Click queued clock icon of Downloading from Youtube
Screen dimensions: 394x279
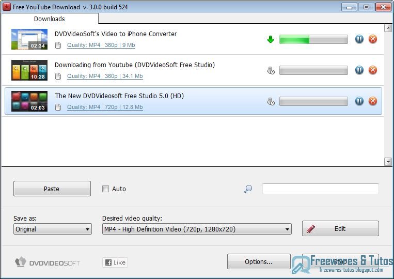tap(271, 71)
